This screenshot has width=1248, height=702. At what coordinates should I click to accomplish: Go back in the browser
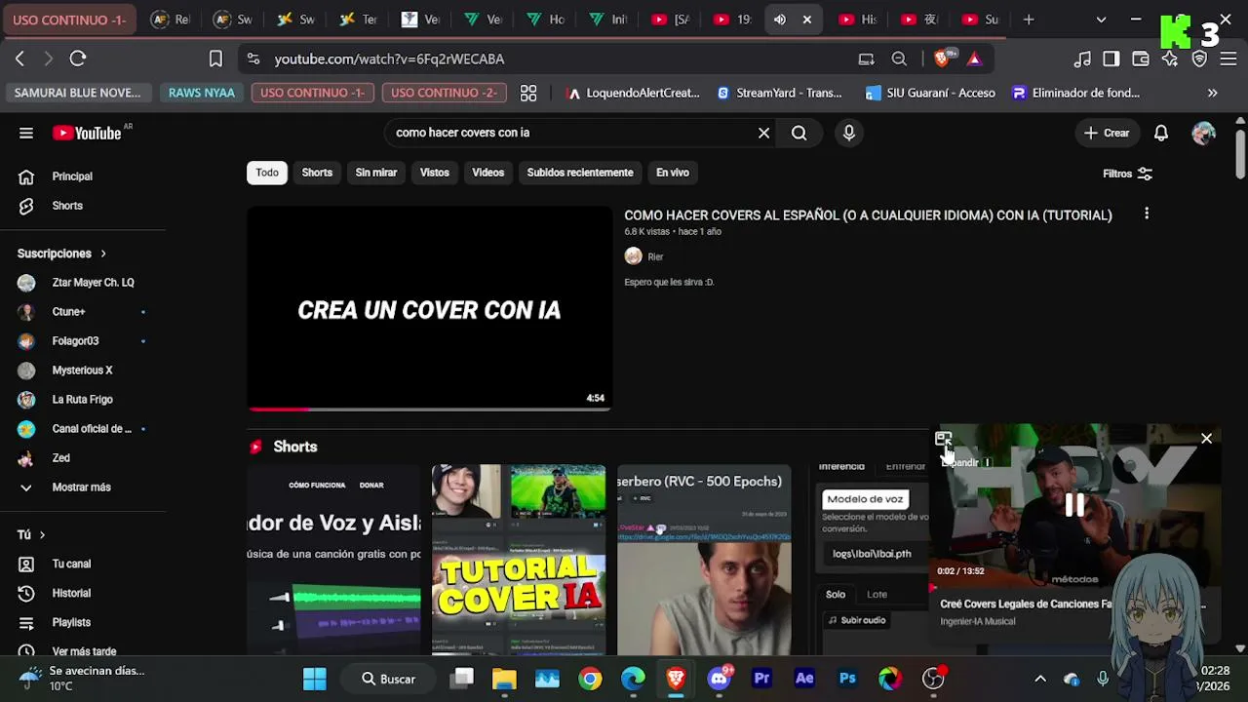[x=19, y=58]
